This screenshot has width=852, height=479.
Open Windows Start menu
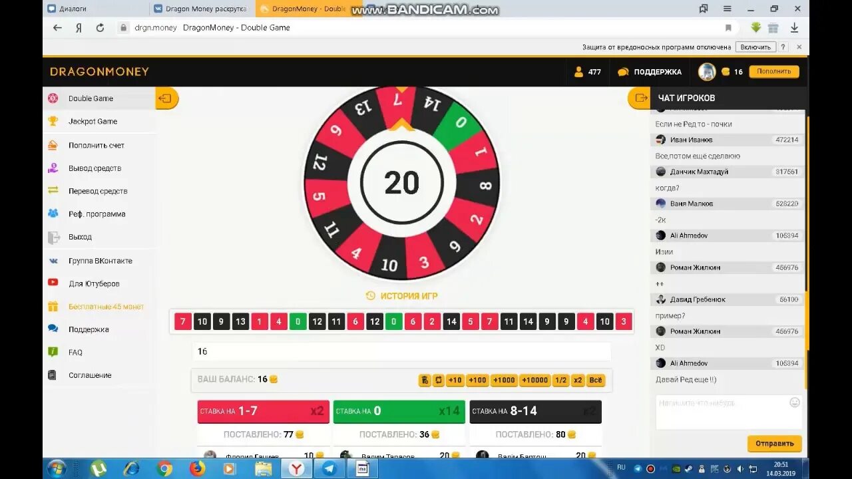[x=57, y=468]
